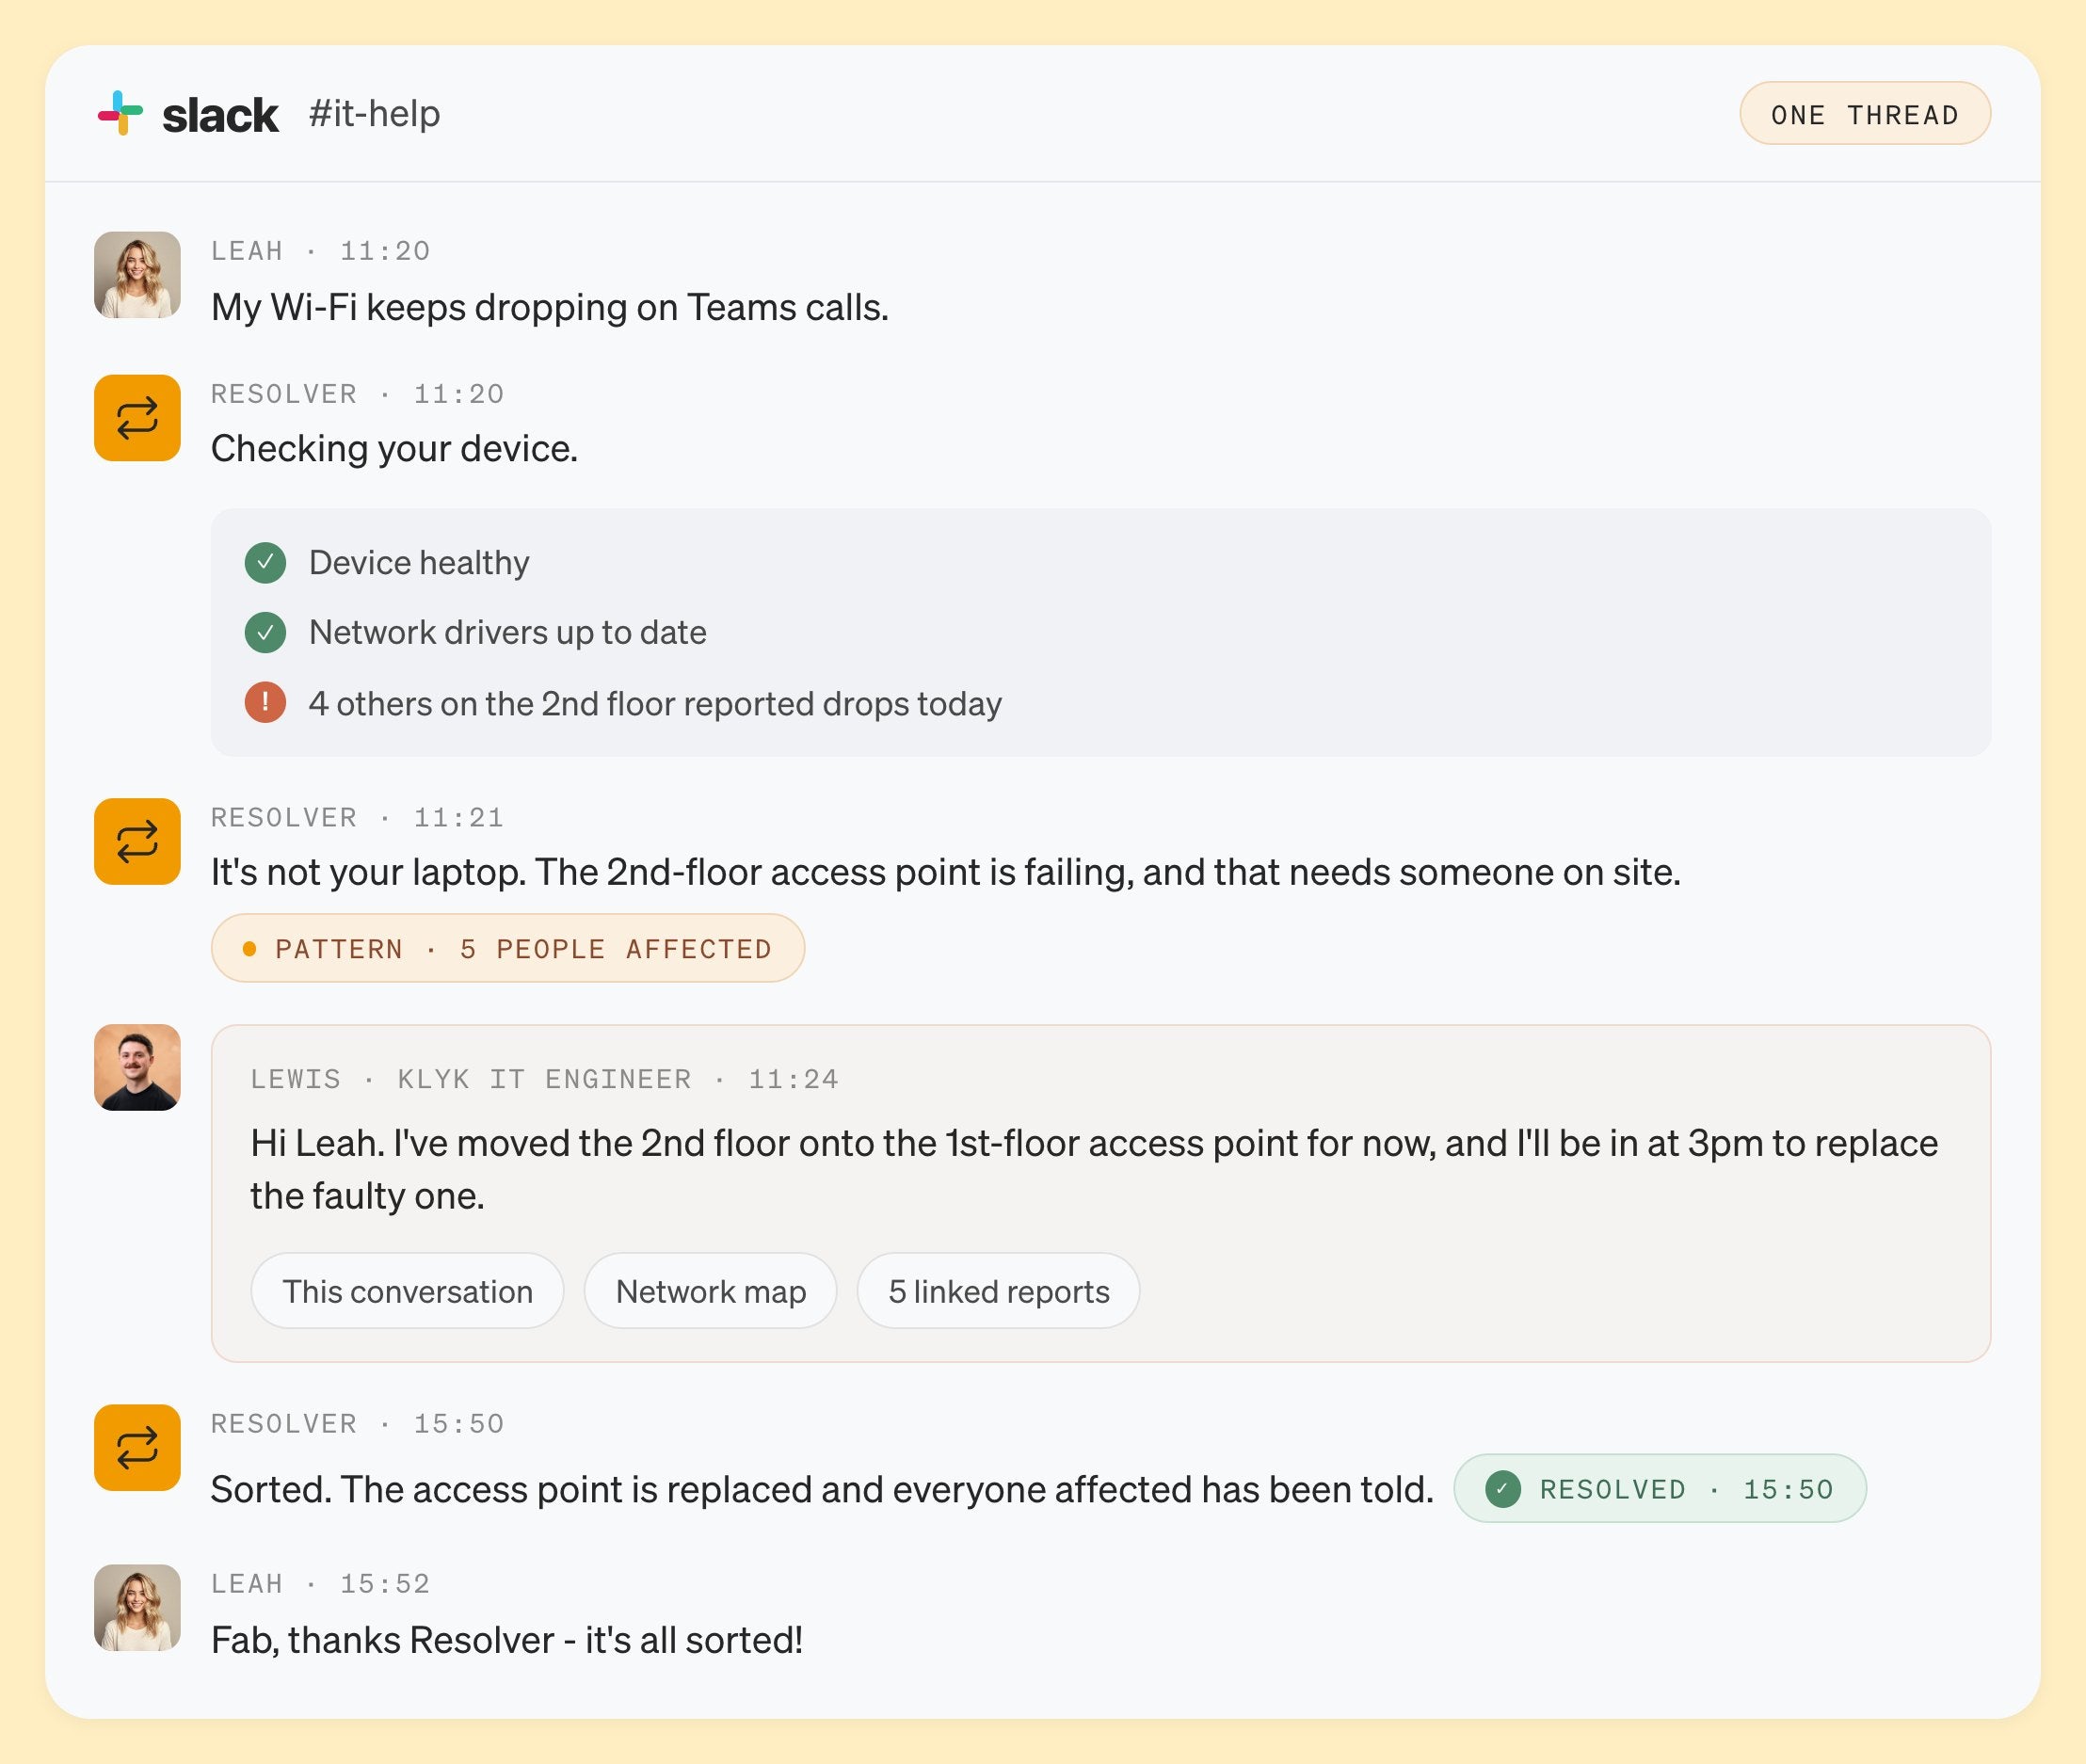Screen dimensions: 2086x1764
Task: Open the 5 linked reports chip
Action: [x=999, y=1291]
